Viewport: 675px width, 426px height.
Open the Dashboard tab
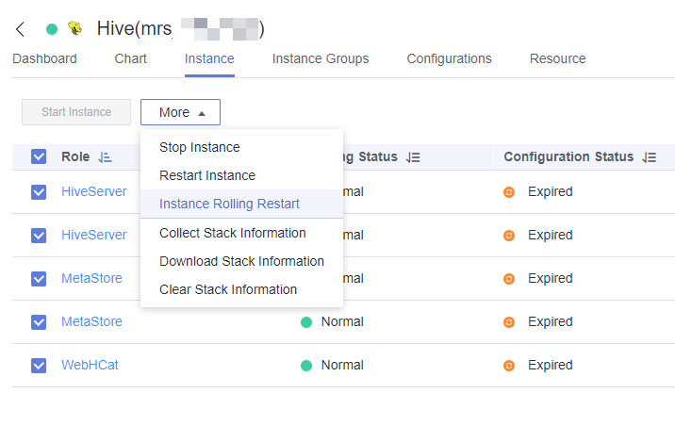tap(44, 58)
